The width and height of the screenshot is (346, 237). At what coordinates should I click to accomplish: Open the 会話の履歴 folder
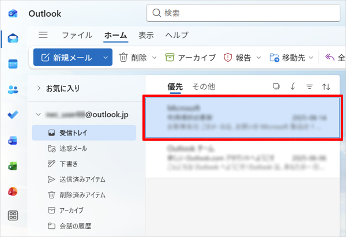point(84,226)
